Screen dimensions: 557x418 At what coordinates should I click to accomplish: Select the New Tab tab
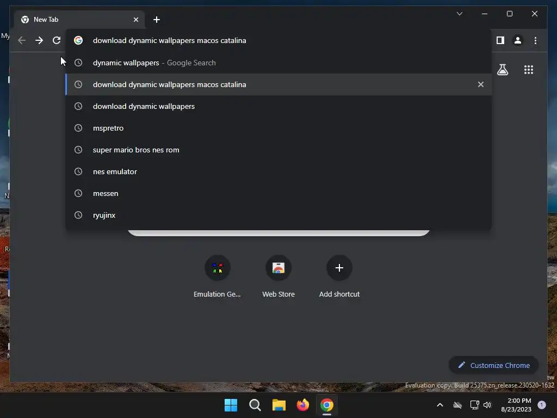pos(79,20)
